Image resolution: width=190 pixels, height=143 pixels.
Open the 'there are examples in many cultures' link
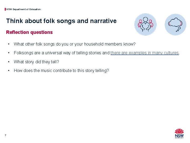point(145,53)
